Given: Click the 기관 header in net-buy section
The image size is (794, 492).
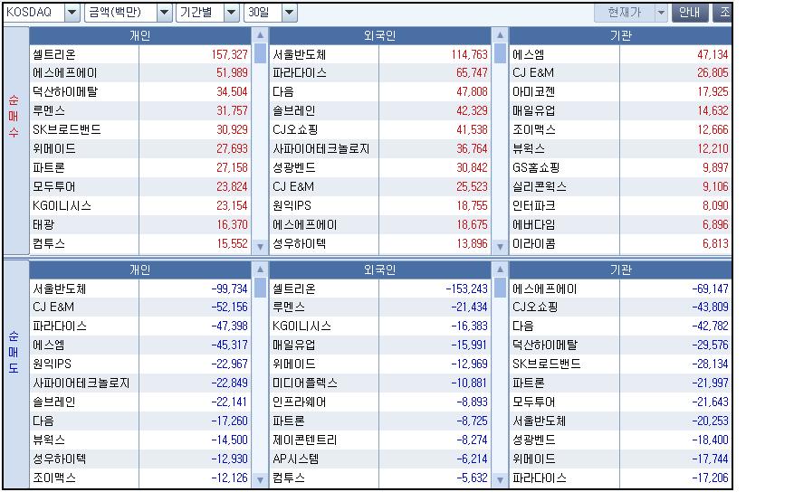Looking at the screenshot, I should pos(621,35).
